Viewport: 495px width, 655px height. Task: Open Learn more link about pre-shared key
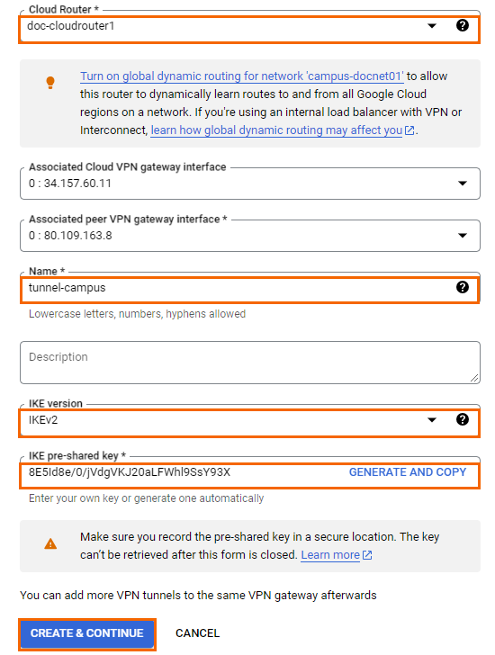point(330,555)
